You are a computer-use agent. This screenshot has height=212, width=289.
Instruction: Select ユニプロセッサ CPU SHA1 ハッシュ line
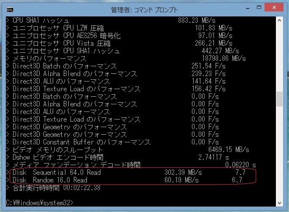coord(66,51)
